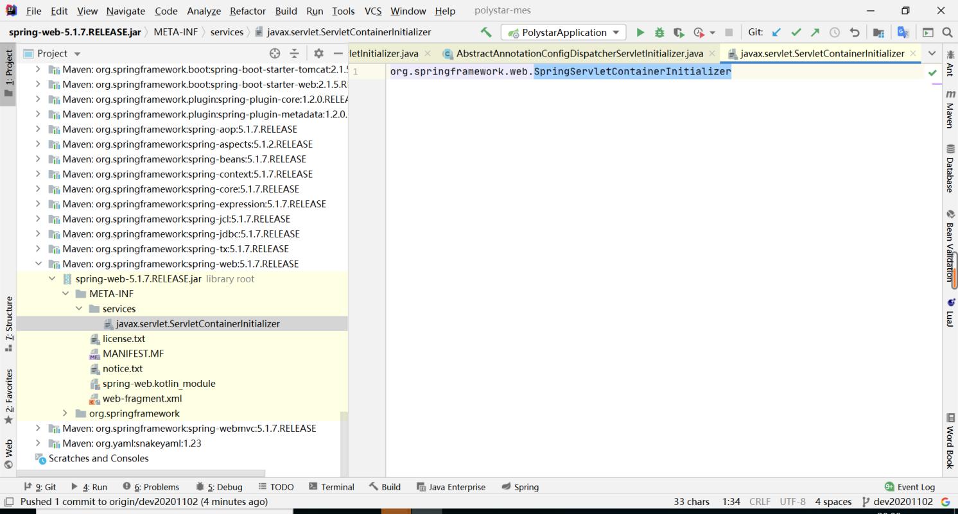Click the Translate plugin icon in toolbar
Viewport: 958px width, 514px height.
click(x=902, y=32)
